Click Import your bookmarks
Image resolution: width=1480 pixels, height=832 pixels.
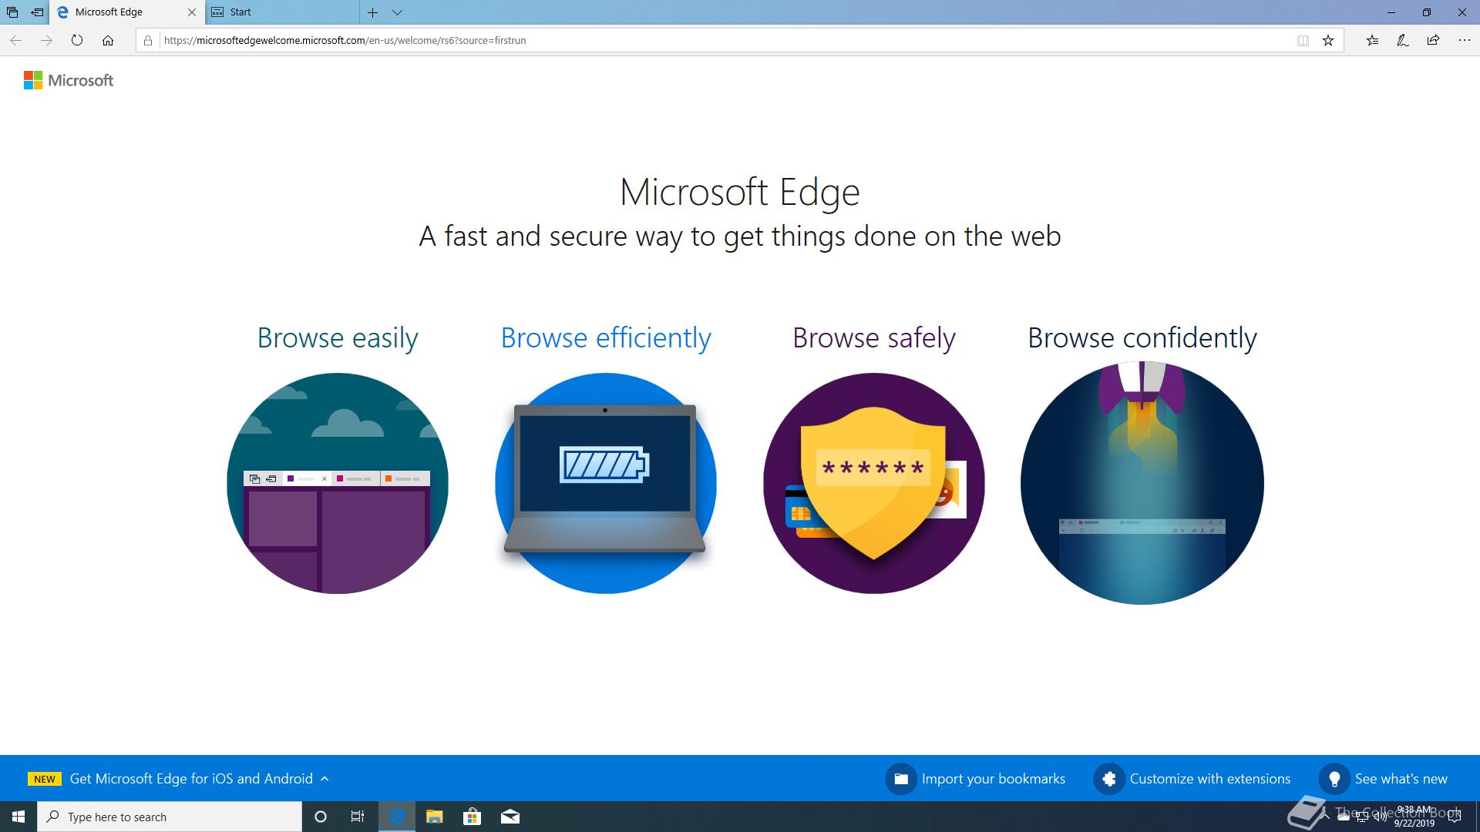pyautogui.click(x=994, y=779)
